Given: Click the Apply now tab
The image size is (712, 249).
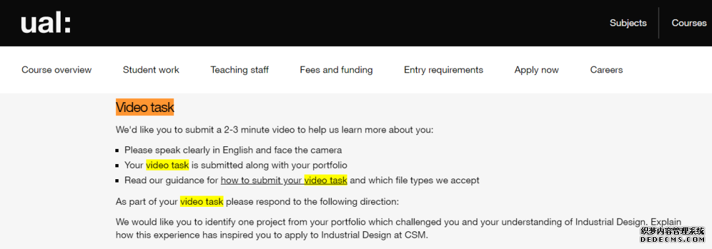Looking at the screenshot, I should click(537, 70).
